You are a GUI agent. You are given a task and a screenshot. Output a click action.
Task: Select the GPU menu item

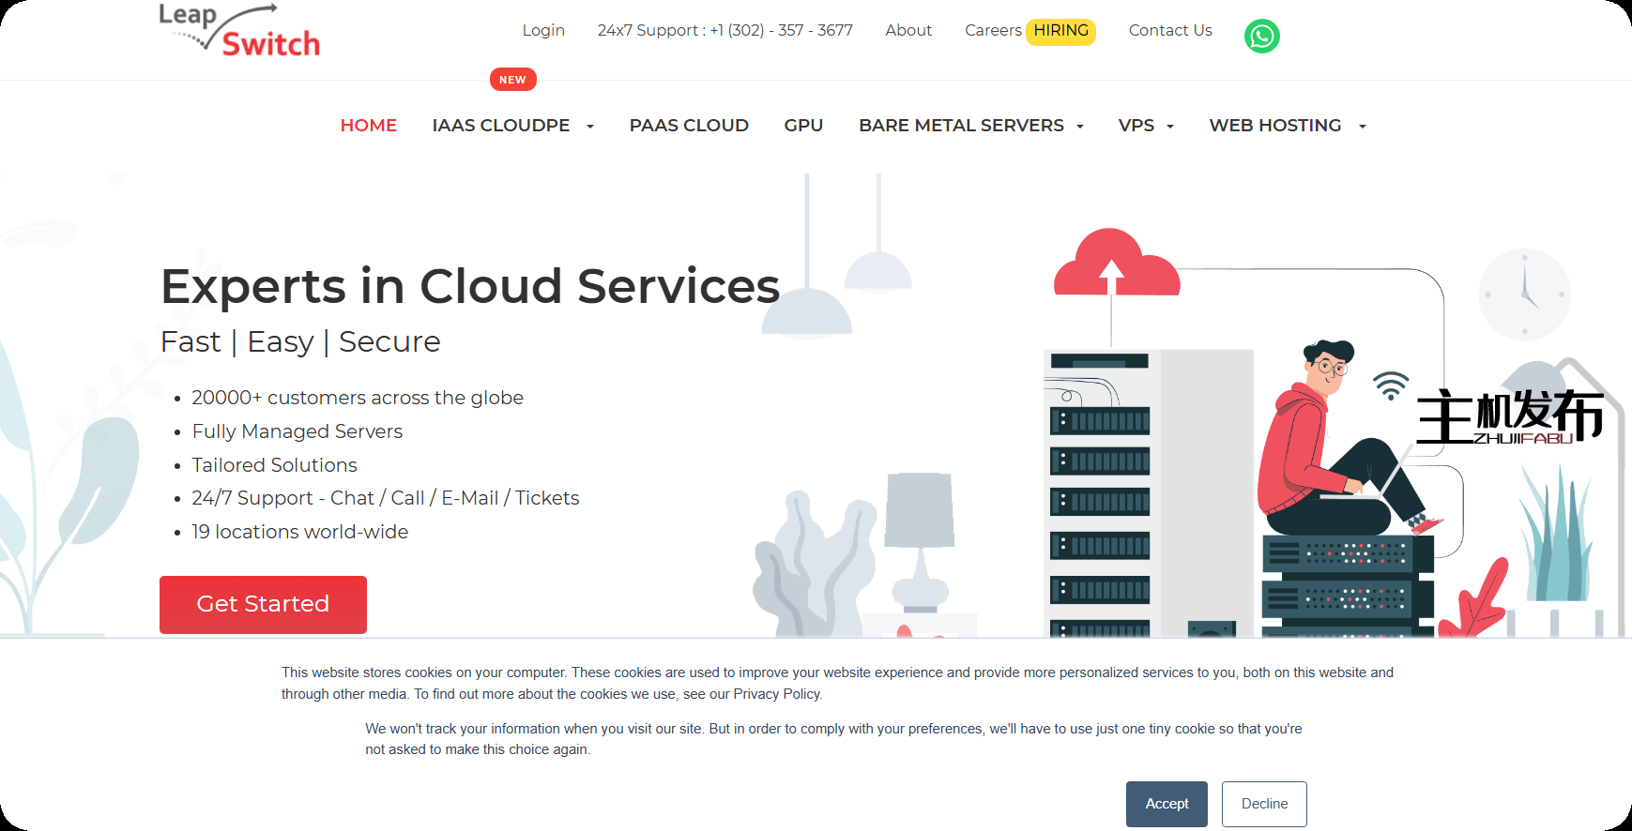point(803,126)
